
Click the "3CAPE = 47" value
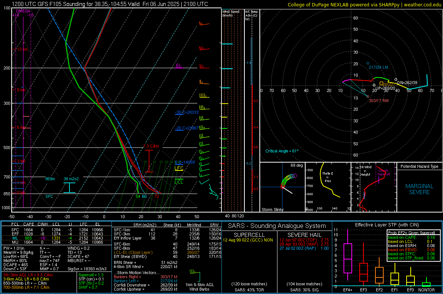coord(78,256)
